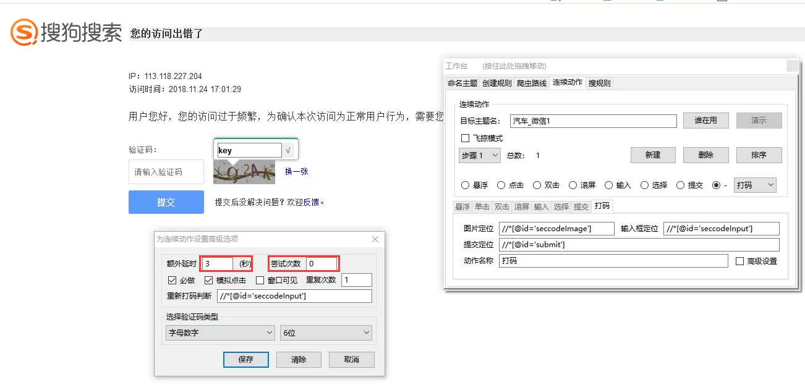The width and height of the screenshot is (805, 390).
Task: Expand the 6位 length dropdown
Action: [326, 333]
